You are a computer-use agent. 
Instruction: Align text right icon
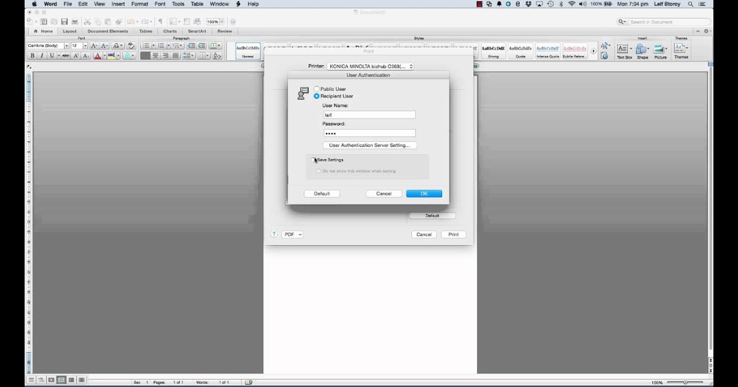(165, 55)
